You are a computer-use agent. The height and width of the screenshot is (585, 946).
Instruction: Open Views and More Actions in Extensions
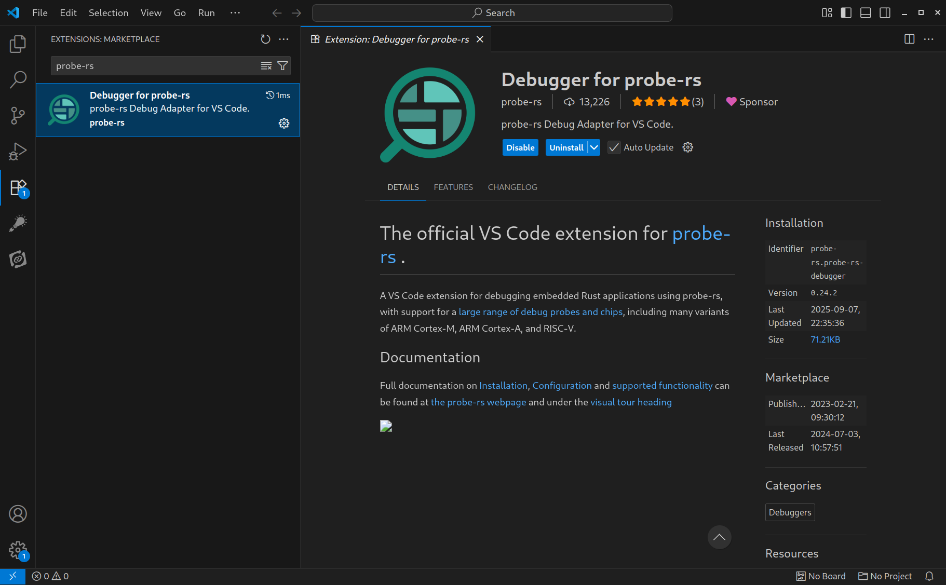283,39
